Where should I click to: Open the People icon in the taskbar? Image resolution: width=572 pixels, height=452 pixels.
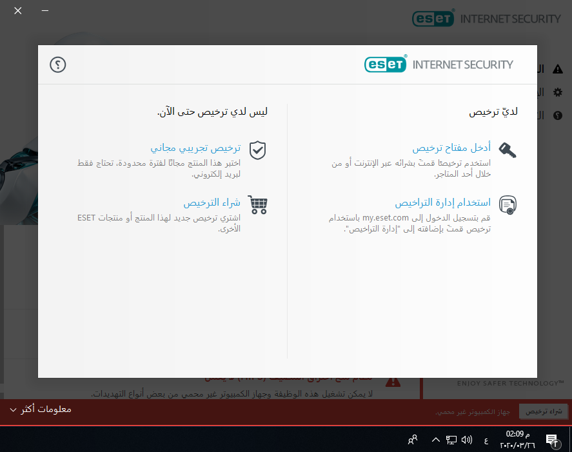coord(413,440)
